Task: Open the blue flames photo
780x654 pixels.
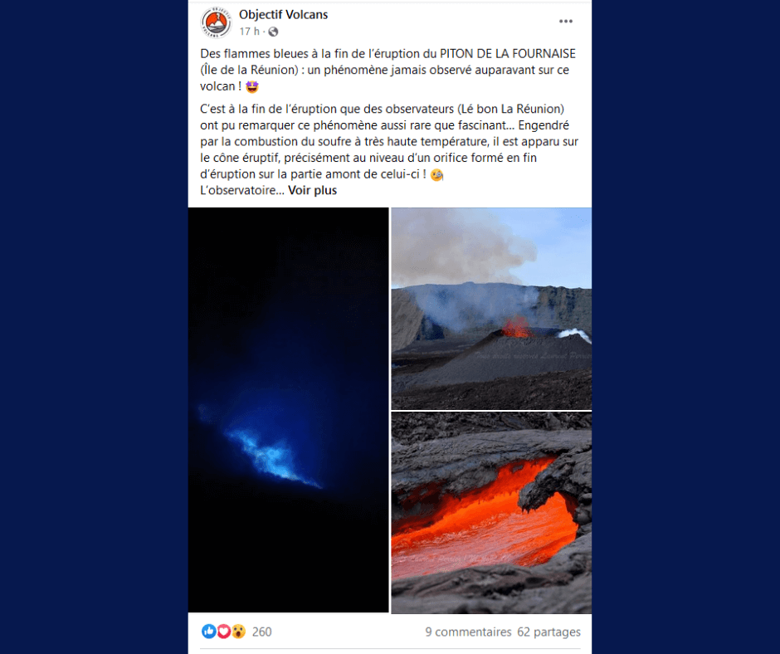Action: click(289, 410)
